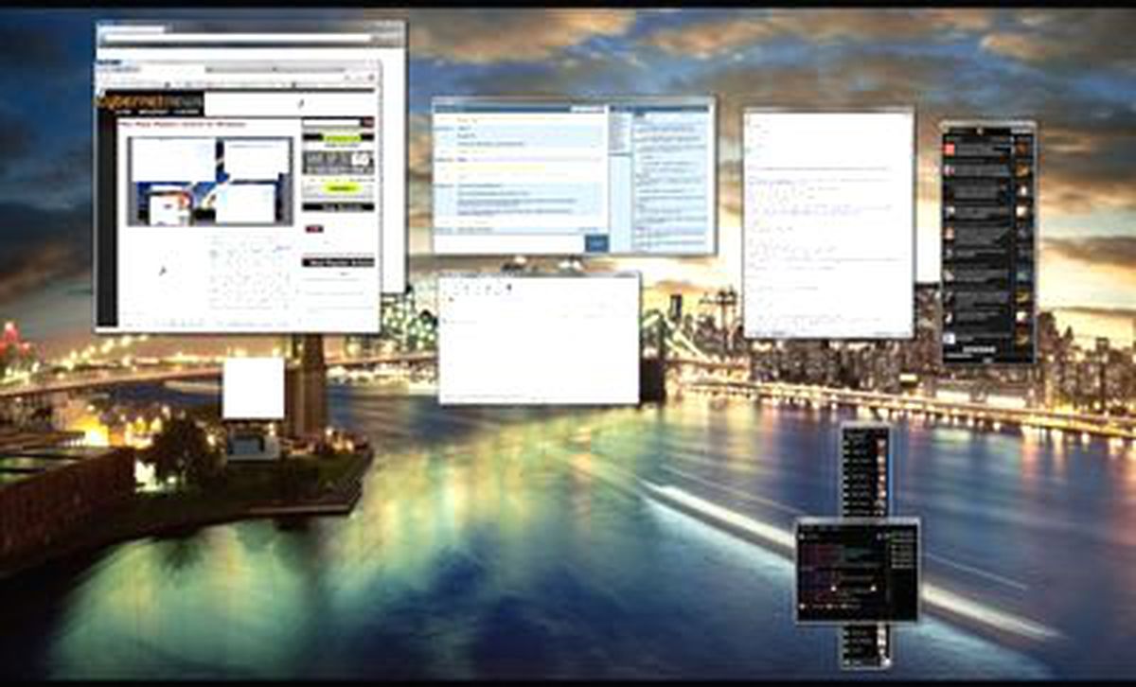Select the dark feed window with avatars
Viewport: 1136px width, 687px height.
[x=988, y=242]
